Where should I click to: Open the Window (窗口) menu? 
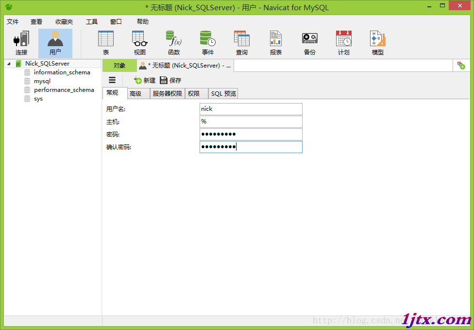[x=116, y=21]
